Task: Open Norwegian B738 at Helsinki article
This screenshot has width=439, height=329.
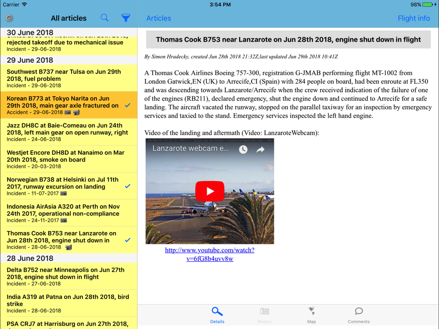Action: coord(68,186)
